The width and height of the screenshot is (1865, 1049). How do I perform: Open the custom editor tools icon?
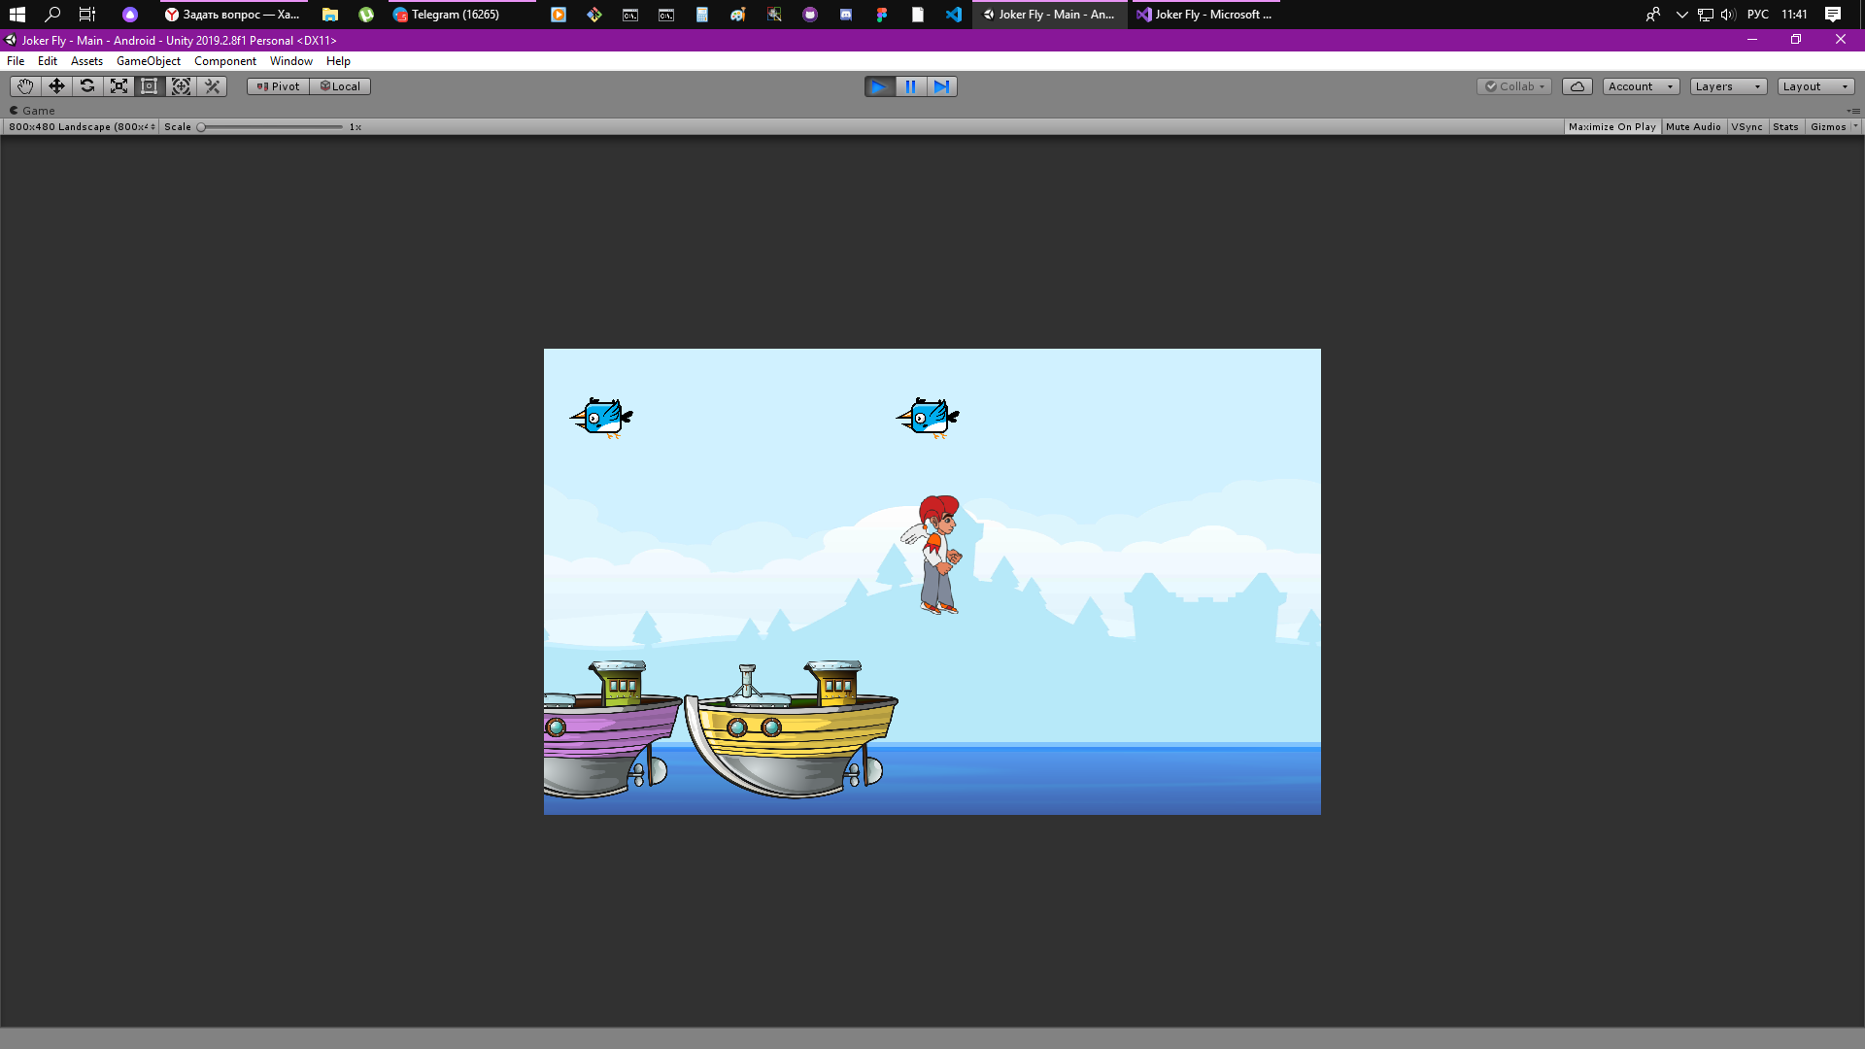pyautogui.click(x=212, y=86)
